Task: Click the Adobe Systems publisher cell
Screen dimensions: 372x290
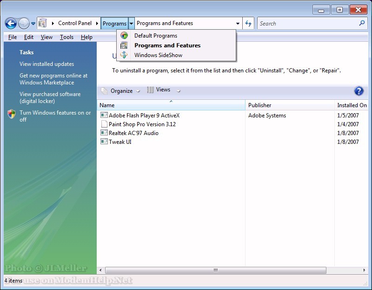Action: pyautogui.click(x=267, y=116)
